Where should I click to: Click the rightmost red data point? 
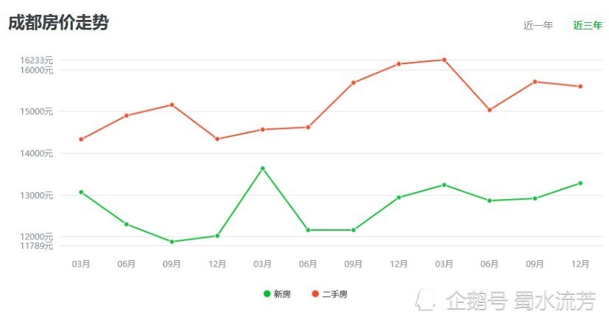pyautogui.click(x=580, y=86)
